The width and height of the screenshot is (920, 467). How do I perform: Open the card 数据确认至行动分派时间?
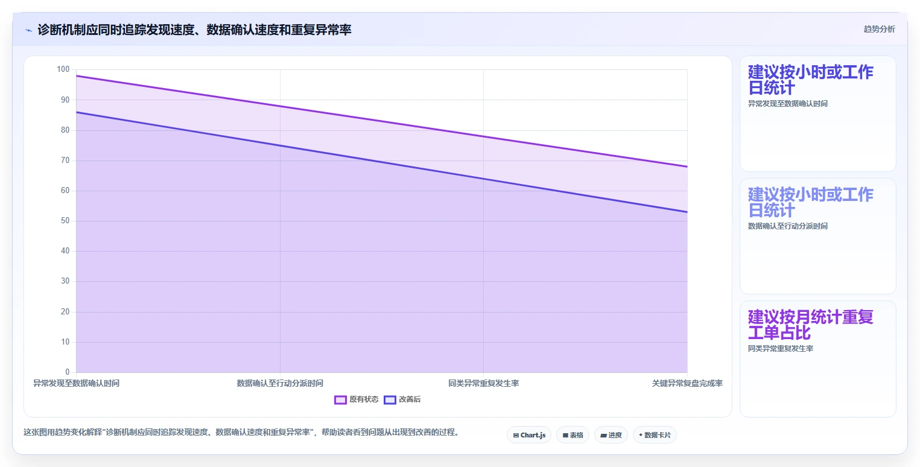click(x=817, y=236)
